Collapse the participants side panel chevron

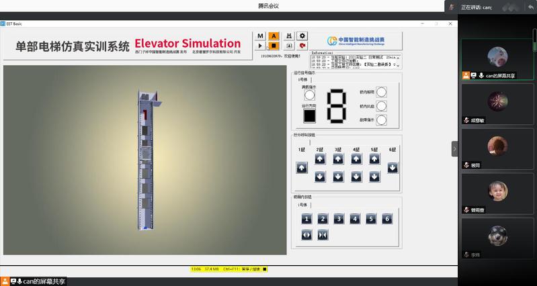(454, 148)
